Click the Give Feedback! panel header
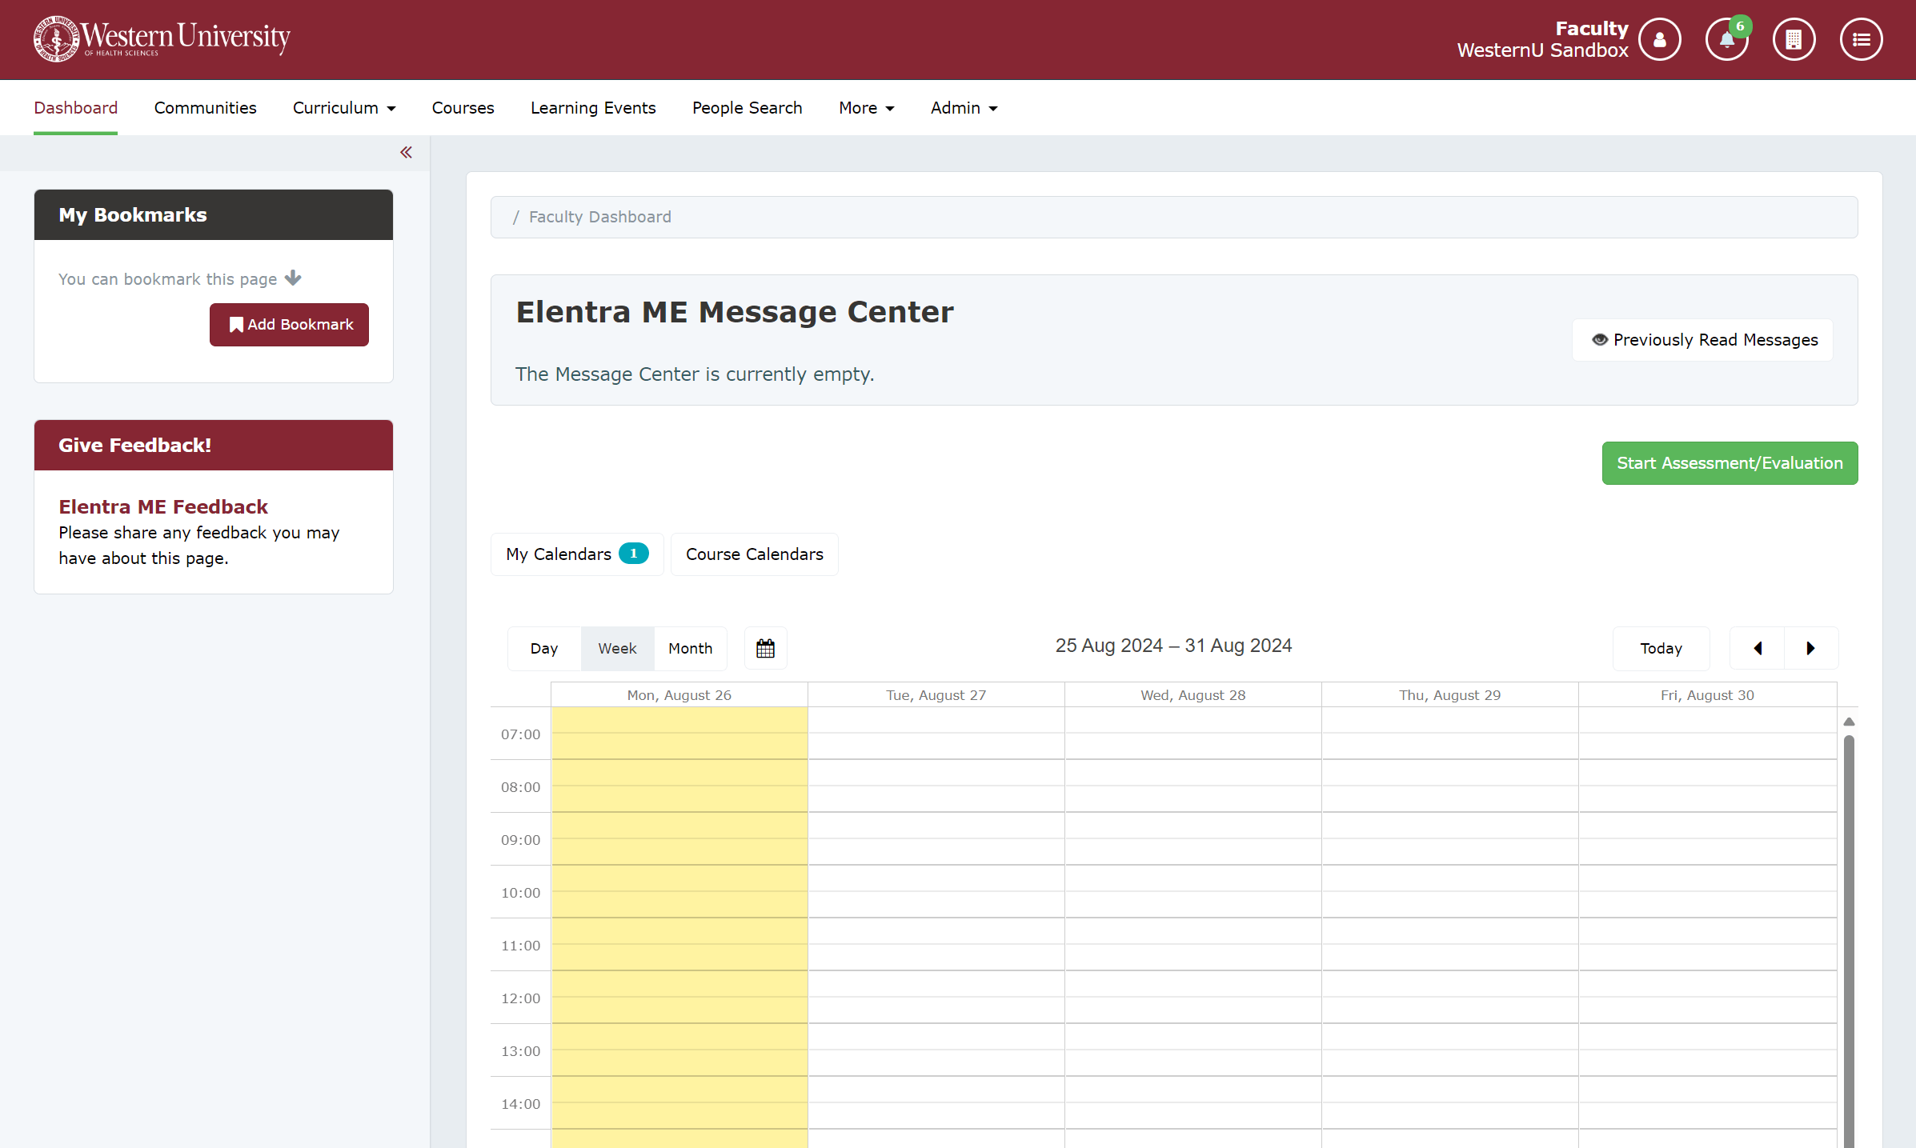 [x=214, y=445]
